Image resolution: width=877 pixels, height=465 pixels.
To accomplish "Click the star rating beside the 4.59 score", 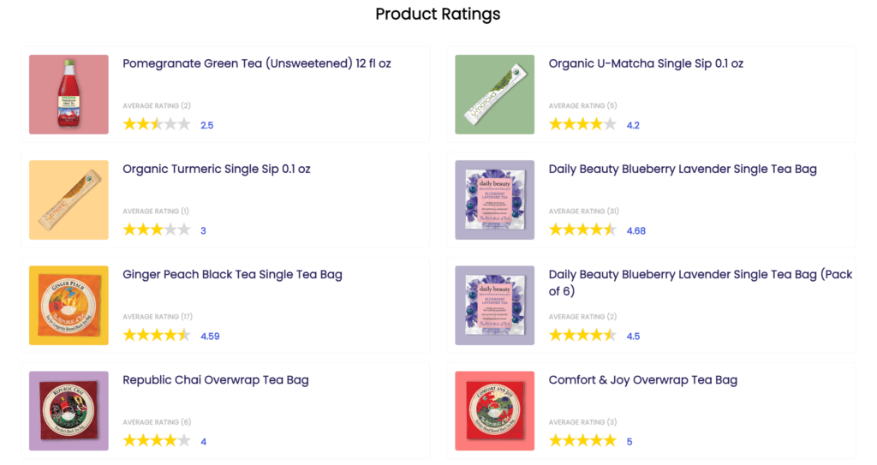I will click(157, 336).
